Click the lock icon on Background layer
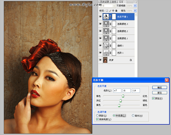 (131, 60)
